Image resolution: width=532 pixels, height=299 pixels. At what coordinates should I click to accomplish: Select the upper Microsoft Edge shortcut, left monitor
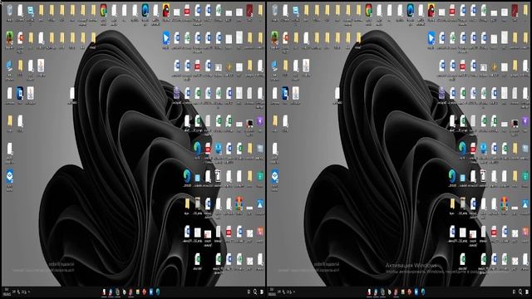click(x=197, y=148)
